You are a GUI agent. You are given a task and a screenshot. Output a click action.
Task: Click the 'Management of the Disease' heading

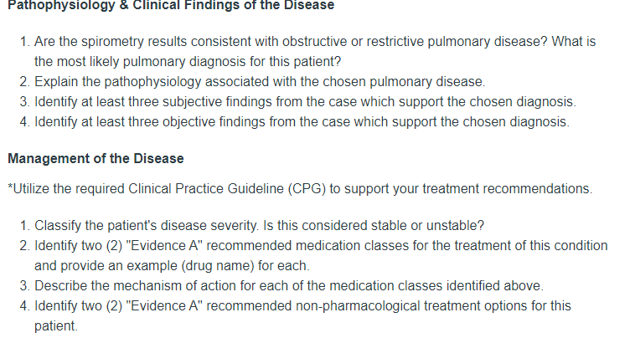pos(96,158)
